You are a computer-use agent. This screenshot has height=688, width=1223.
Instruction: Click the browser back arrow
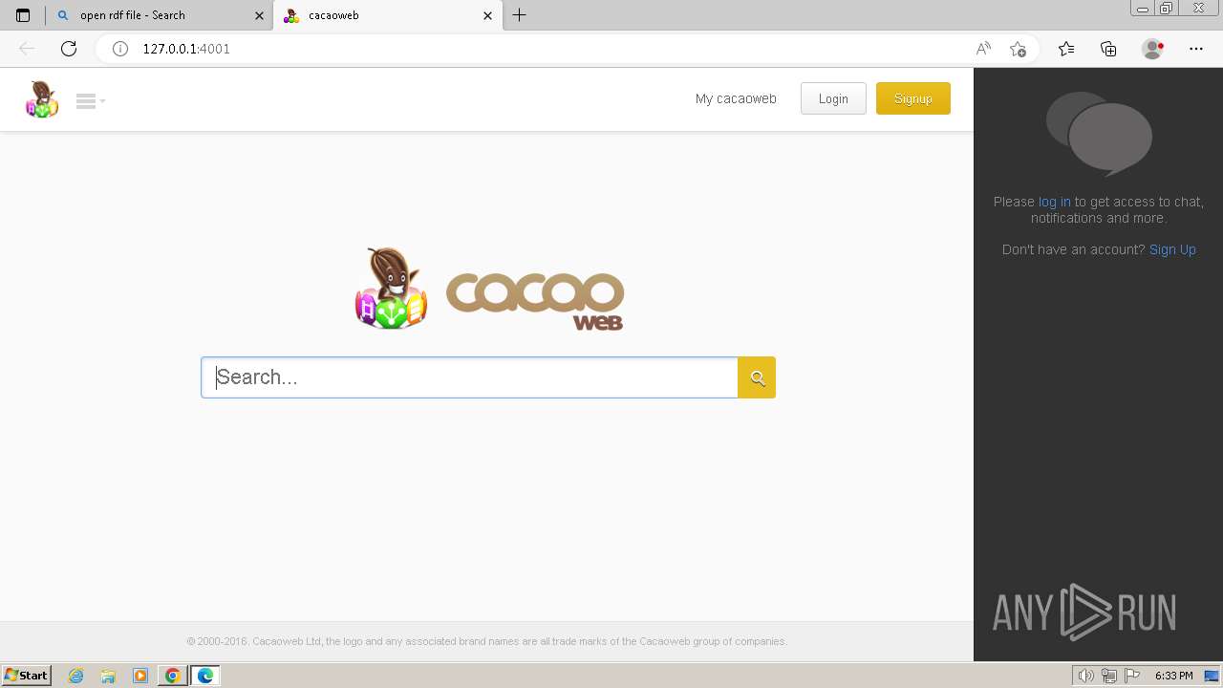pos(27,49)
